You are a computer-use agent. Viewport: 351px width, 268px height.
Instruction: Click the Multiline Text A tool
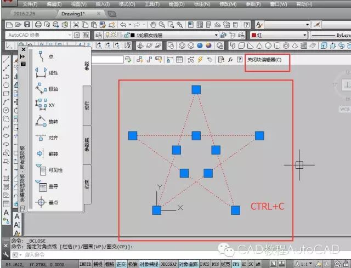pos(6,212)
